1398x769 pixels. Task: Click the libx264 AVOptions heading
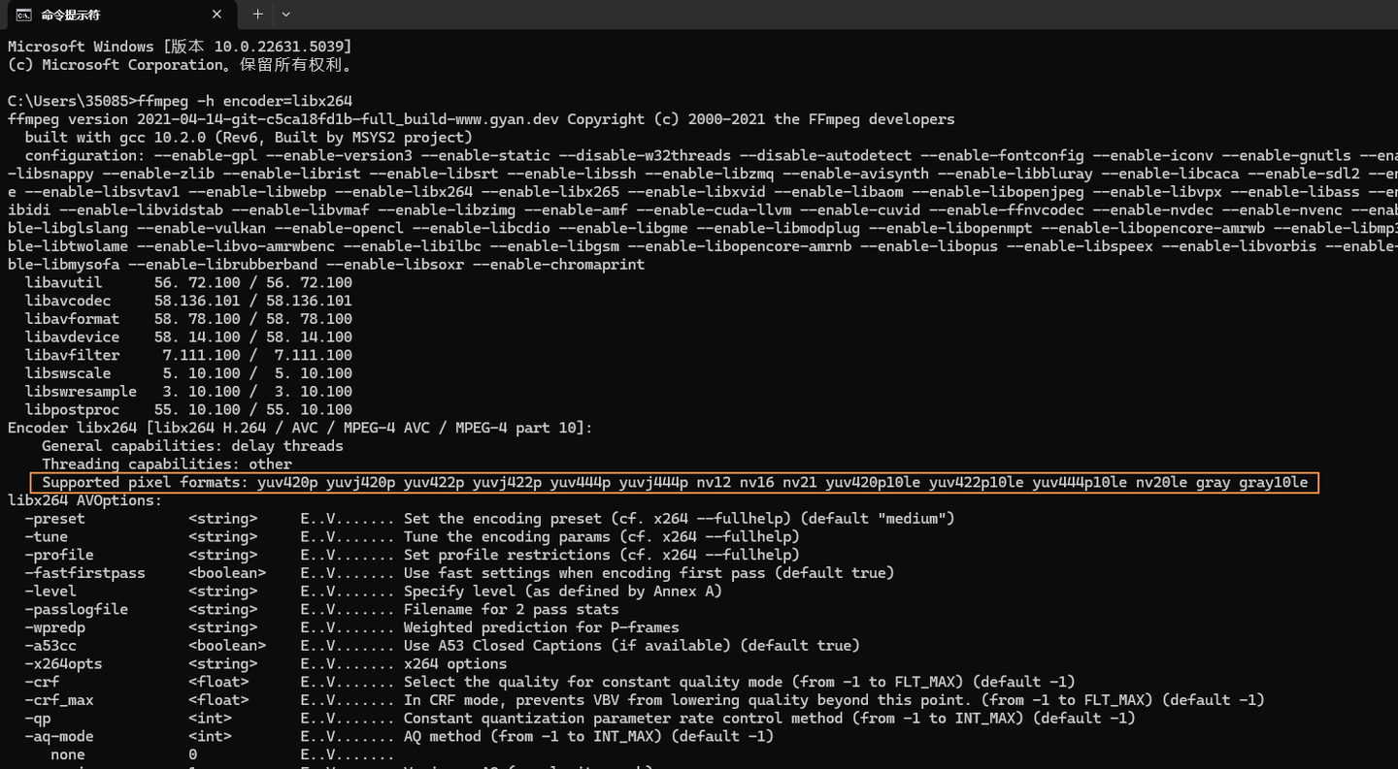click(84, 500)
